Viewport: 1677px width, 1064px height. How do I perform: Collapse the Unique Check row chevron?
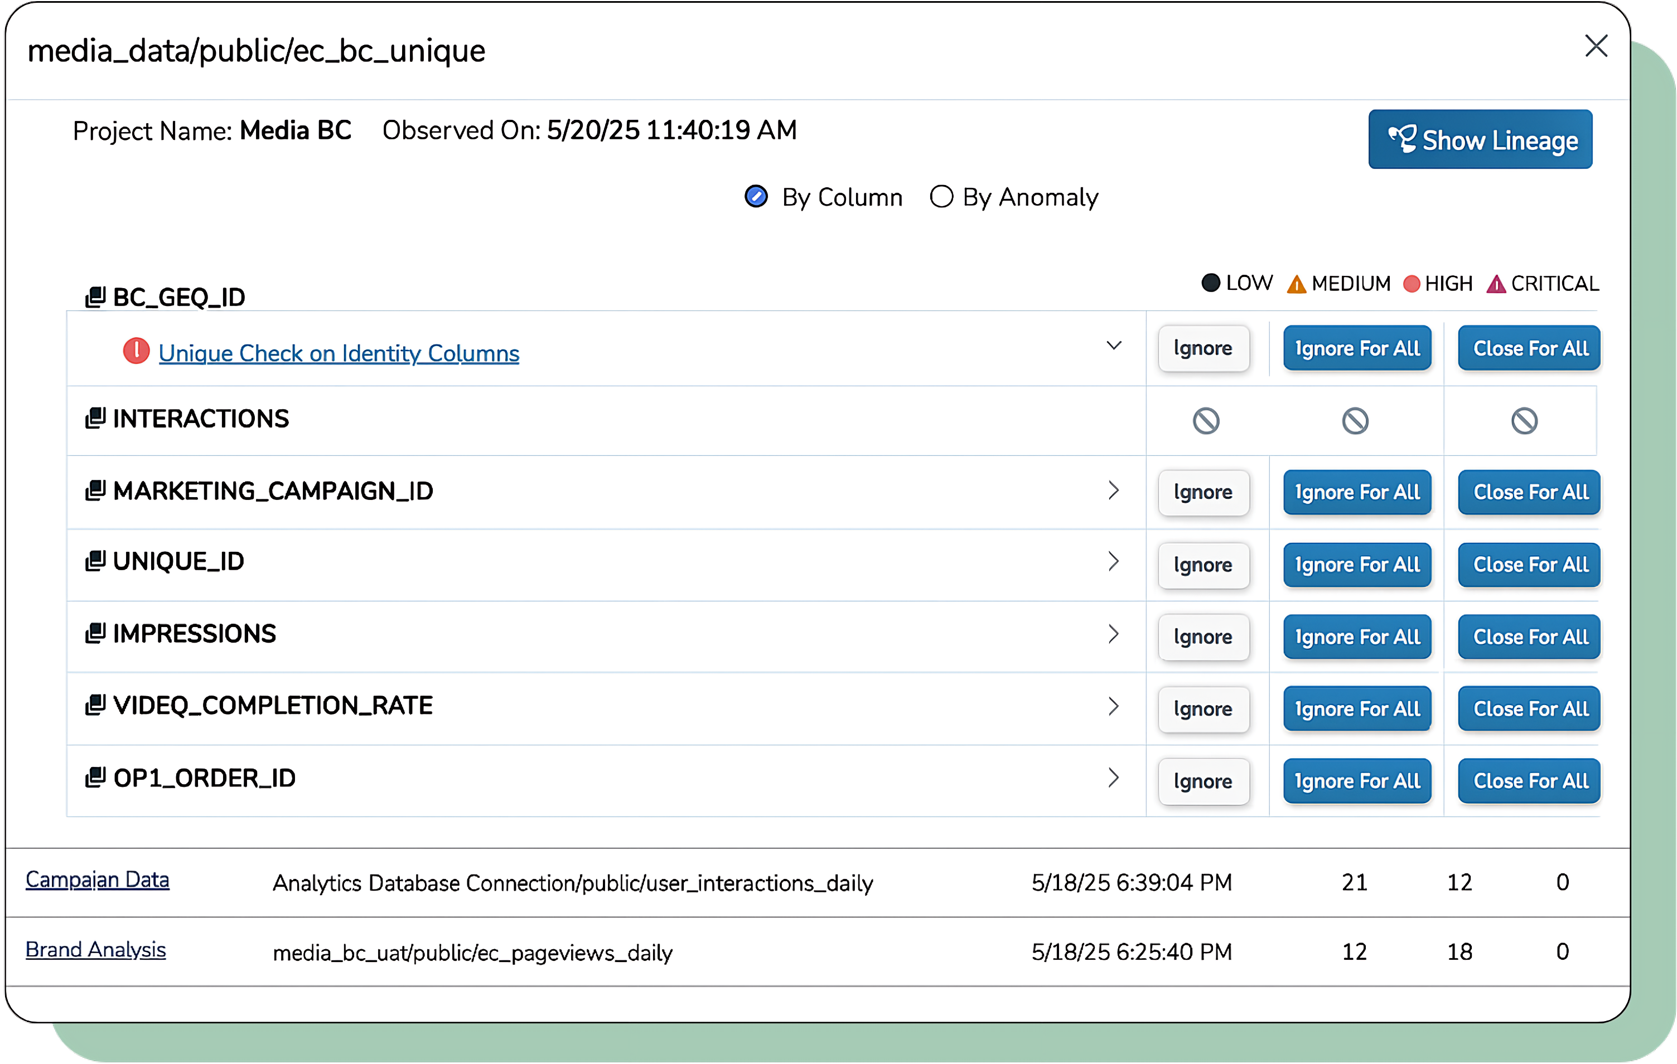click(1114, 346)
